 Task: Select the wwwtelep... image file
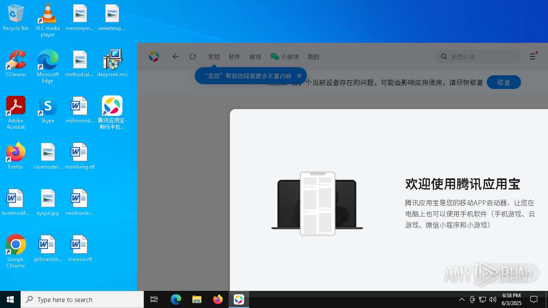112,18
